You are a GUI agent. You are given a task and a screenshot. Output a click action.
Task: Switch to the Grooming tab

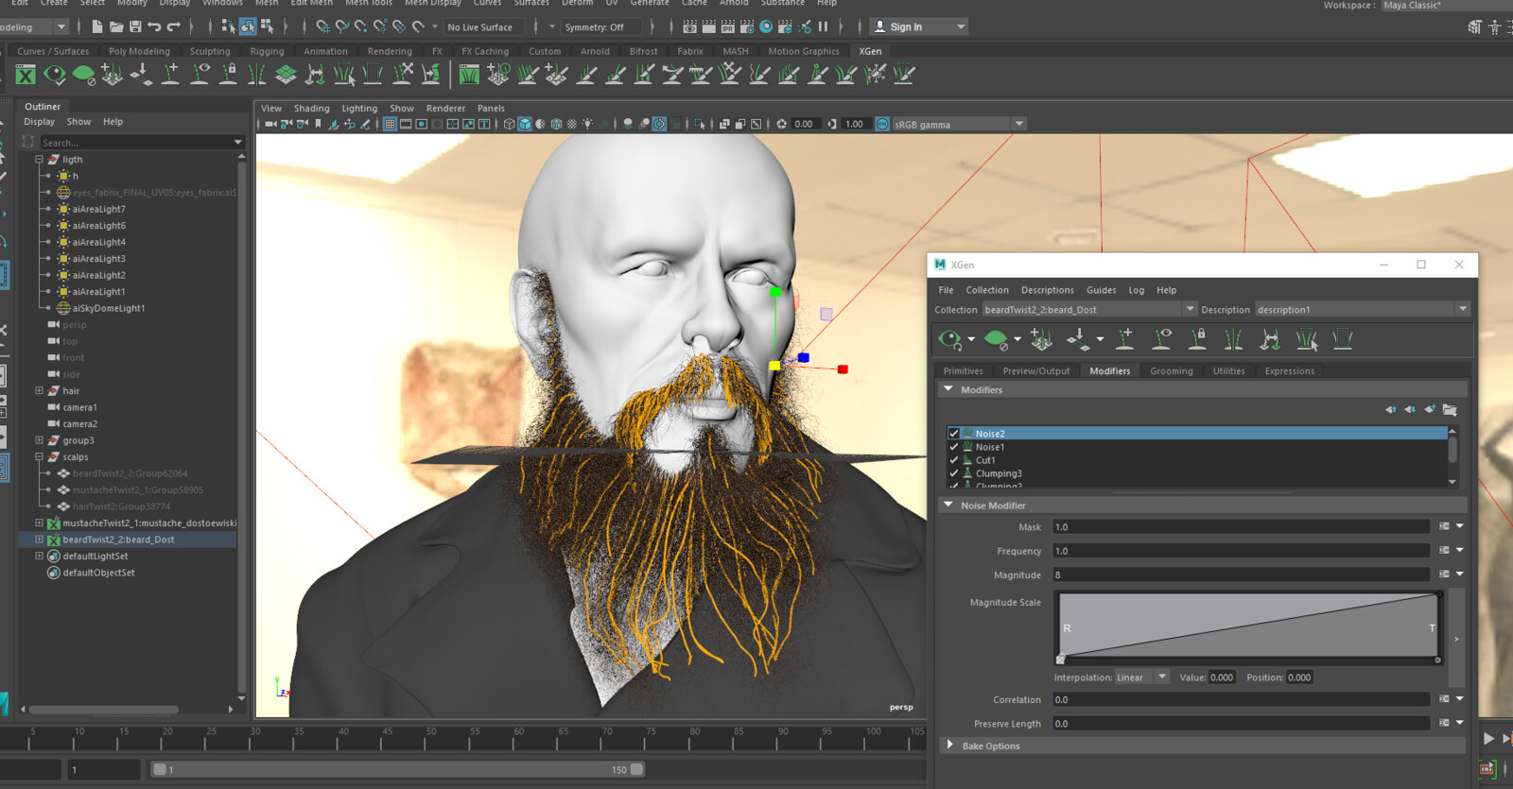1171,371
